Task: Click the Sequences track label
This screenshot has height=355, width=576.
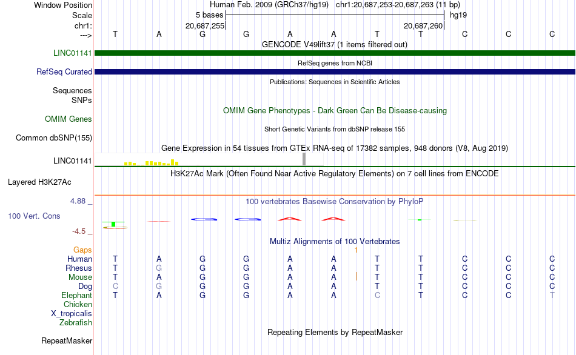Action: (72, 90)
